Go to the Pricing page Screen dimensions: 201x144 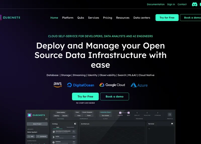coord(108,18)
